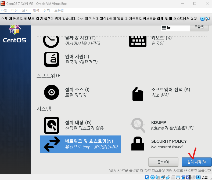
Task: Open the 파일 menu
Action: [x=4, y=10]
